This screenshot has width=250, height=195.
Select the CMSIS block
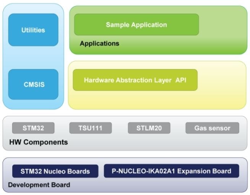click(33, 84)
